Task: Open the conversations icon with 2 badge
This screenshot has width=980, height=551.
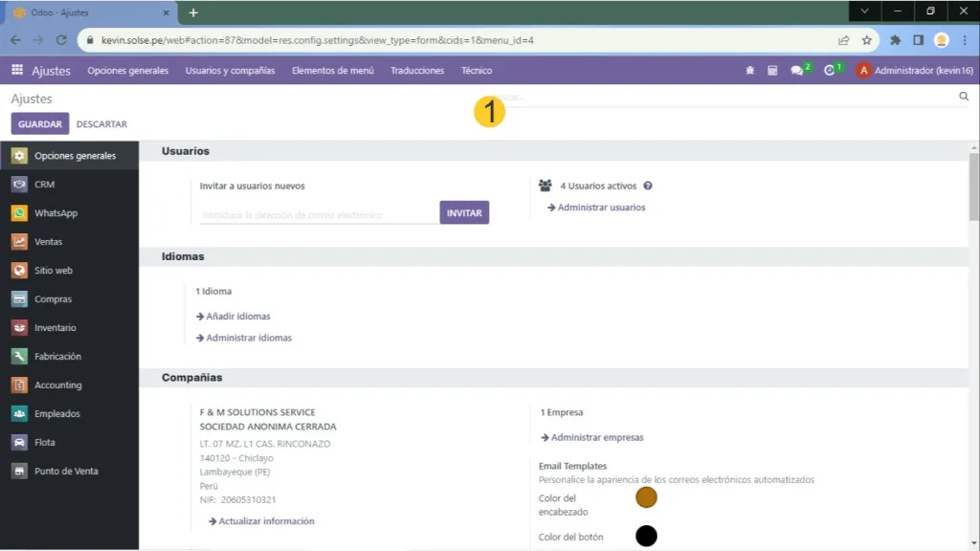Action: click(x=797, y=71)
